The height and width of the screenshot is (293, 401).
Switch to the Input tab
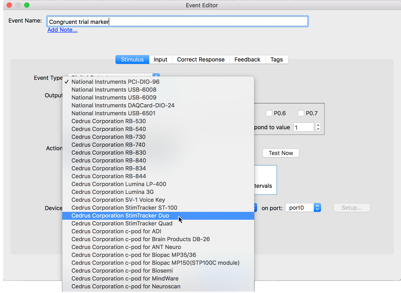161,59
